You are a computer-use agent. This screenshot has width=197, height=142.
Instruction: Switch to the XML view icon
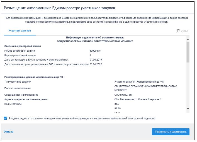click(x=185, y=31)
